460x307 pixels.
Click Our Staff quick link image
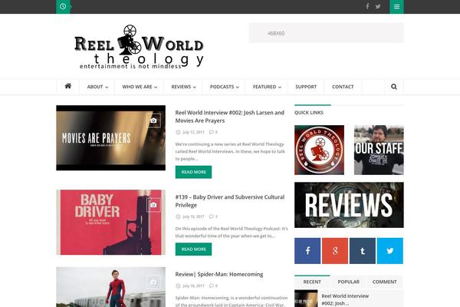pos(379,150)
